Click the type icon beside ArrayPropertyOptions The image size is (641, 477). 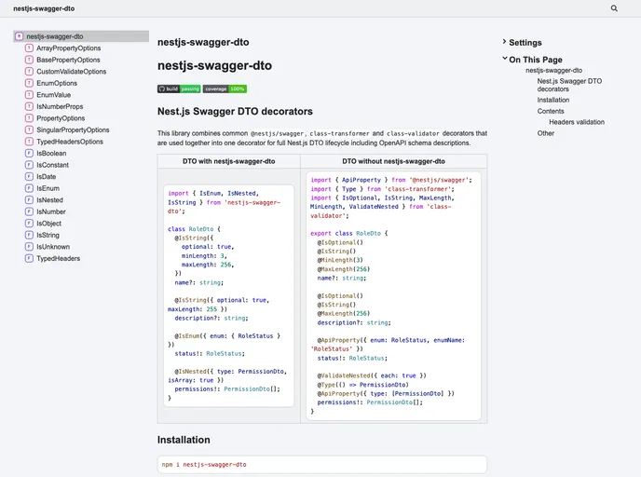click(x=29, y=48)
